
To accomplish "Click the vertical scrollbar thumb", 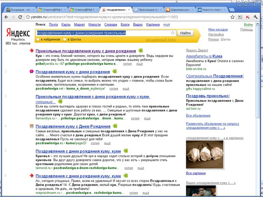I will tap(258, 72).
